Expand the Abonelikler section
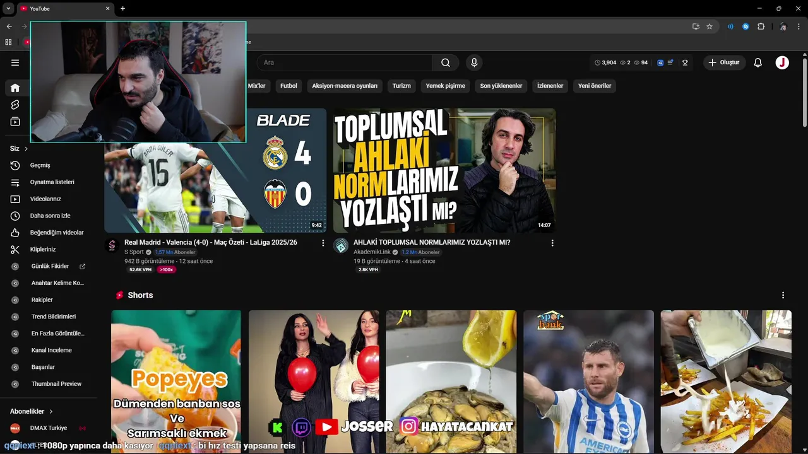The image size is (808, 454). (32, 411)
